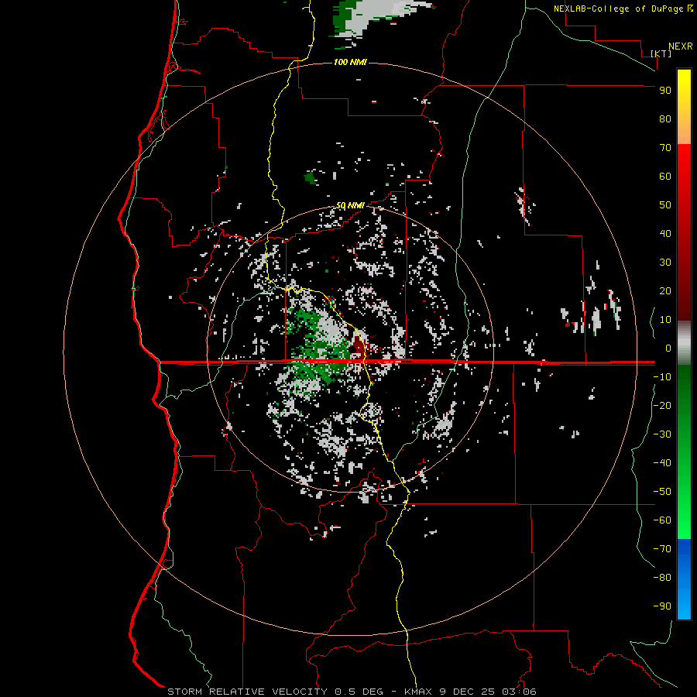Select the -90 value on velocity scale
Image resolution: width=697 pixels, height=697 pixels.
click(x=662, y=606)
